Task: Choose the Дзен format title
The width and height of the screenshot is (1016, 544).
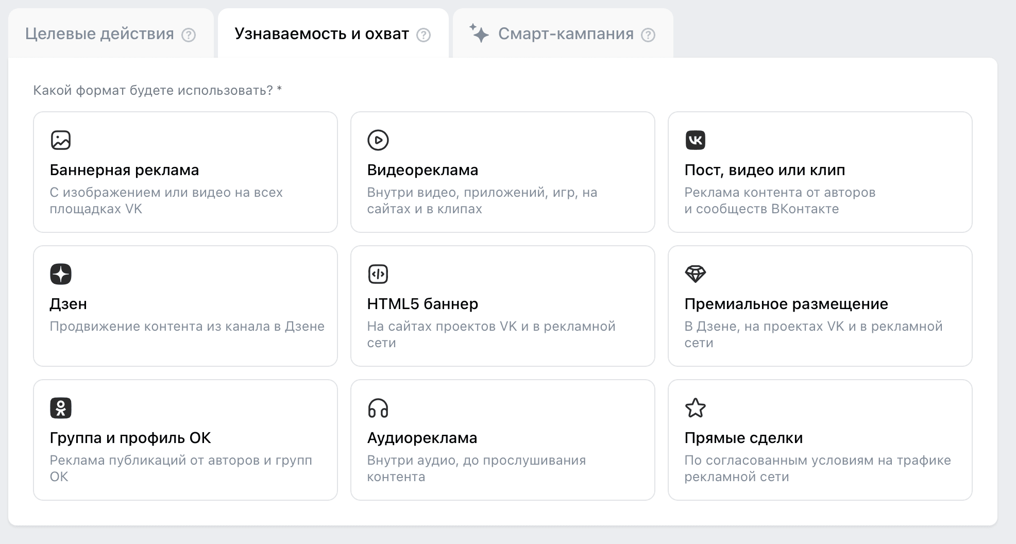Action: (x=68, y=304)
